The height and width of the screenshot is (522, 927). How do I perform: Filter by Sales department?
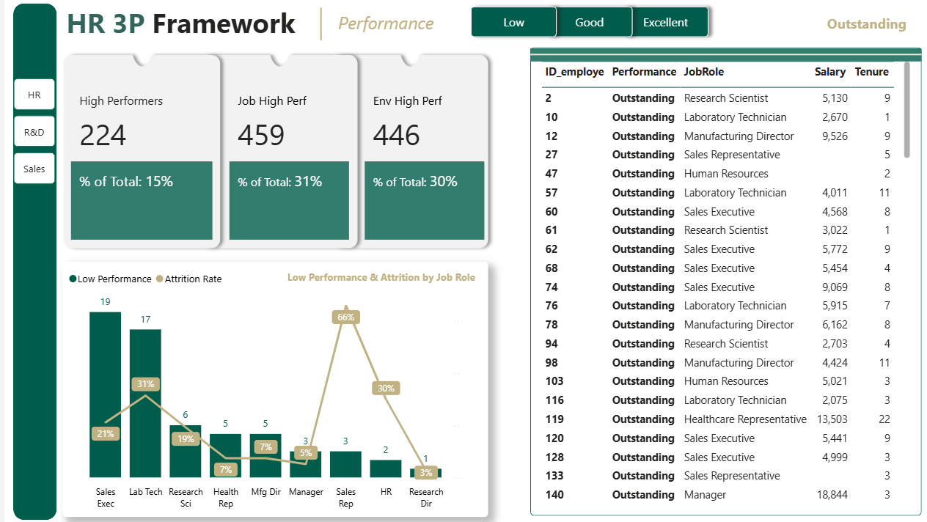tap(34, 169)
